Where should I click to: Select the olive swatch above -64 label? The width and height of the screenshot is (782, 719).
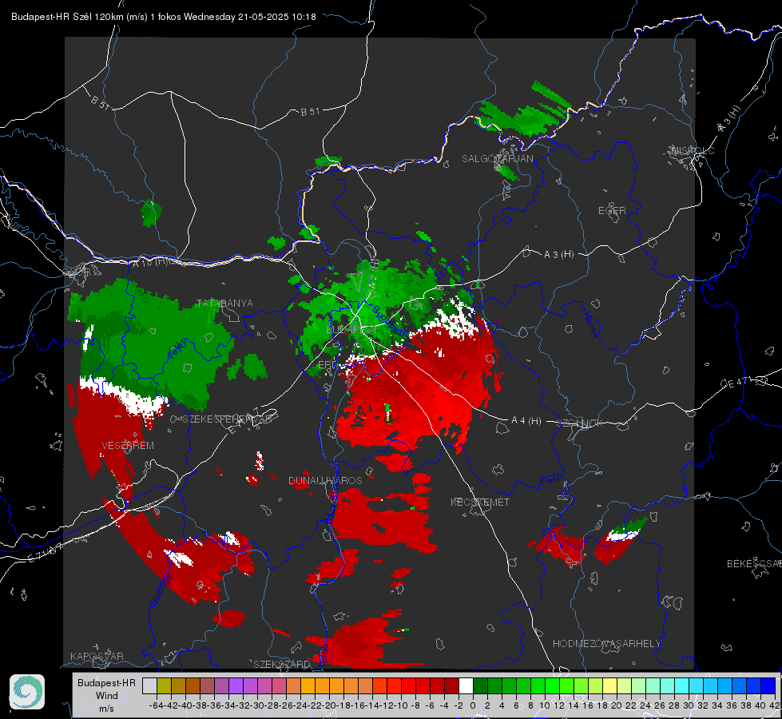pos(164,685)
